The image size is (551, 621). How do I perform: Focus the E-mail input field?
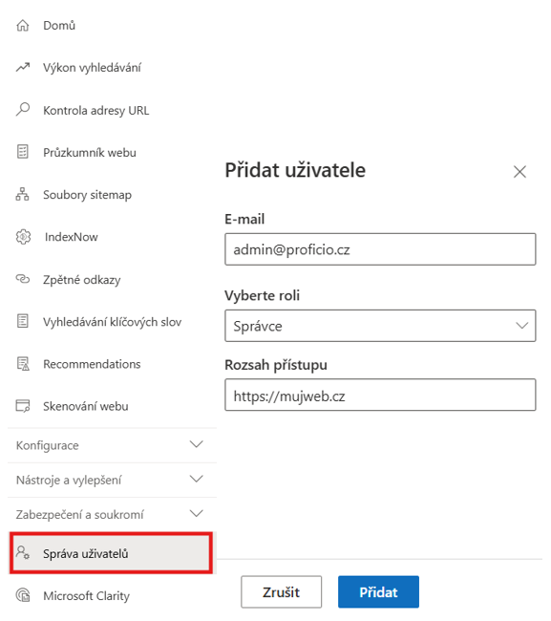(x=380, y=249)
